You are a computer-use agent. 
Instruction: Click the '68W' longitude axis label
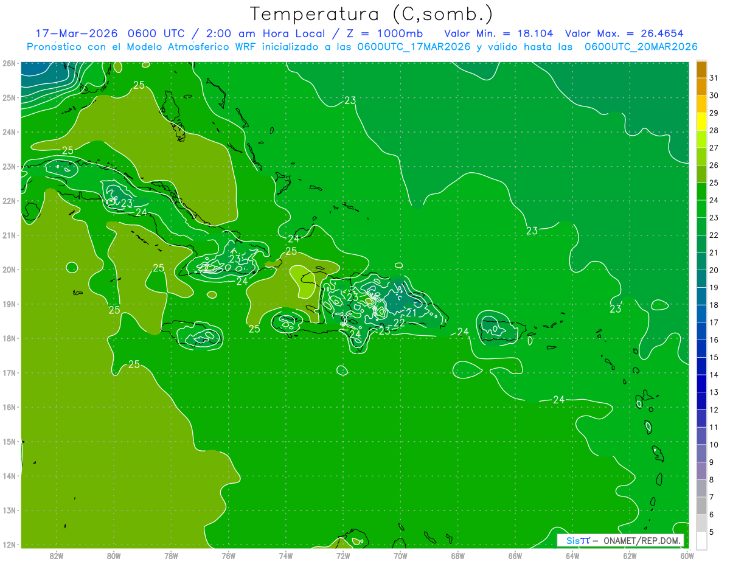[458, 555]
